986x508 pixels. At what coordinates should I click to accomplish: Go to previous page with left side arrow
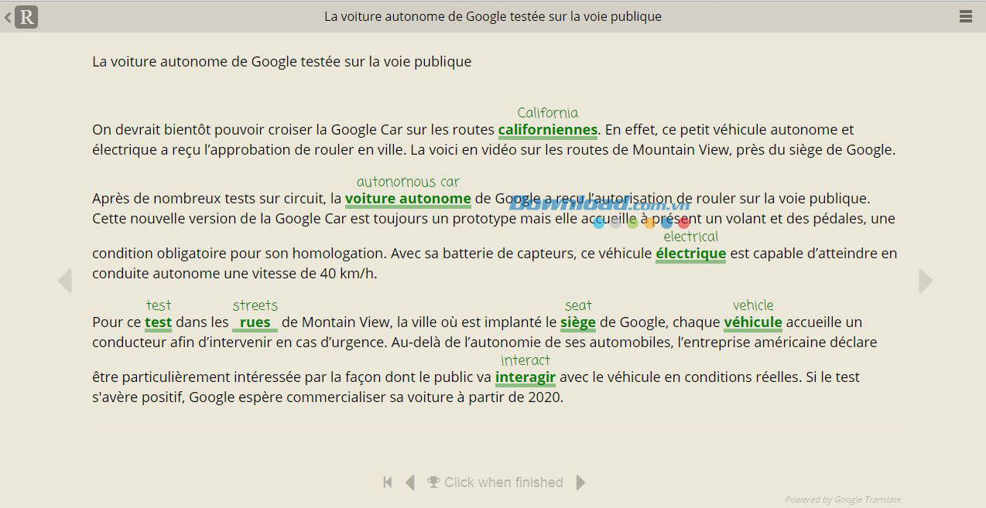point(65,281)
